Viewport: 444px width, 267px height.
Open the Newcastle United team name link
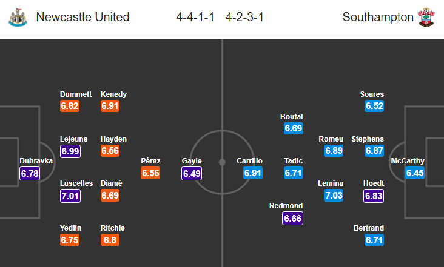(82, 17)
